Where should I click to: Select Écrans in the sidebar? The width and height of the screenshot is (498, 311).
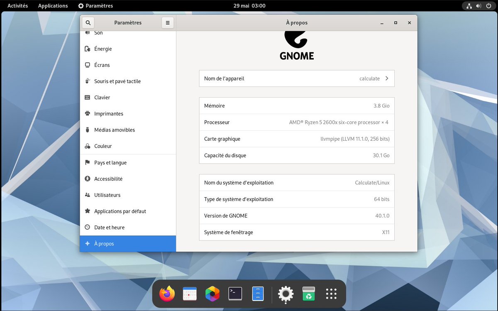[x=128, y=65]
